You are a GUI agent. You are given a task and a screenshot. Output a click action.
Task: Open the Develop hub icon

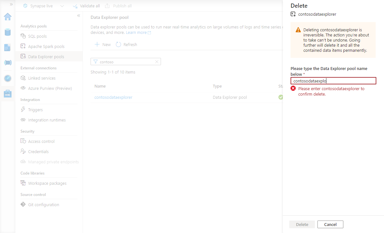(7, 47)
